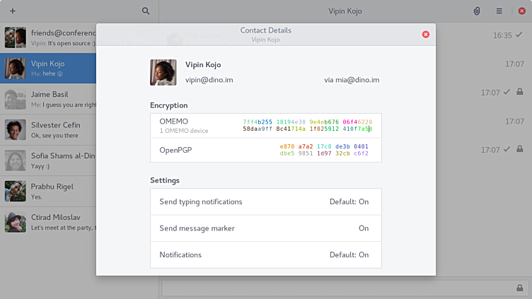Click the OpenPGP encryption row
This screenshot has width=532, height=299.
point(191,150)
